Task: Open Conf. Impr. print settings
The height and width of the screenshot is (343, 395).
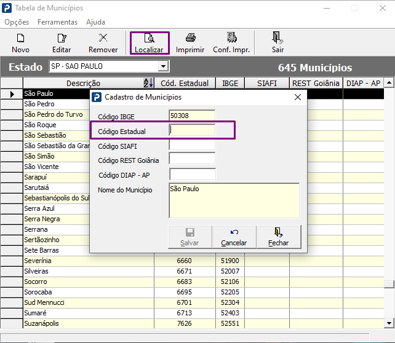Action: (x=231, y=43)
